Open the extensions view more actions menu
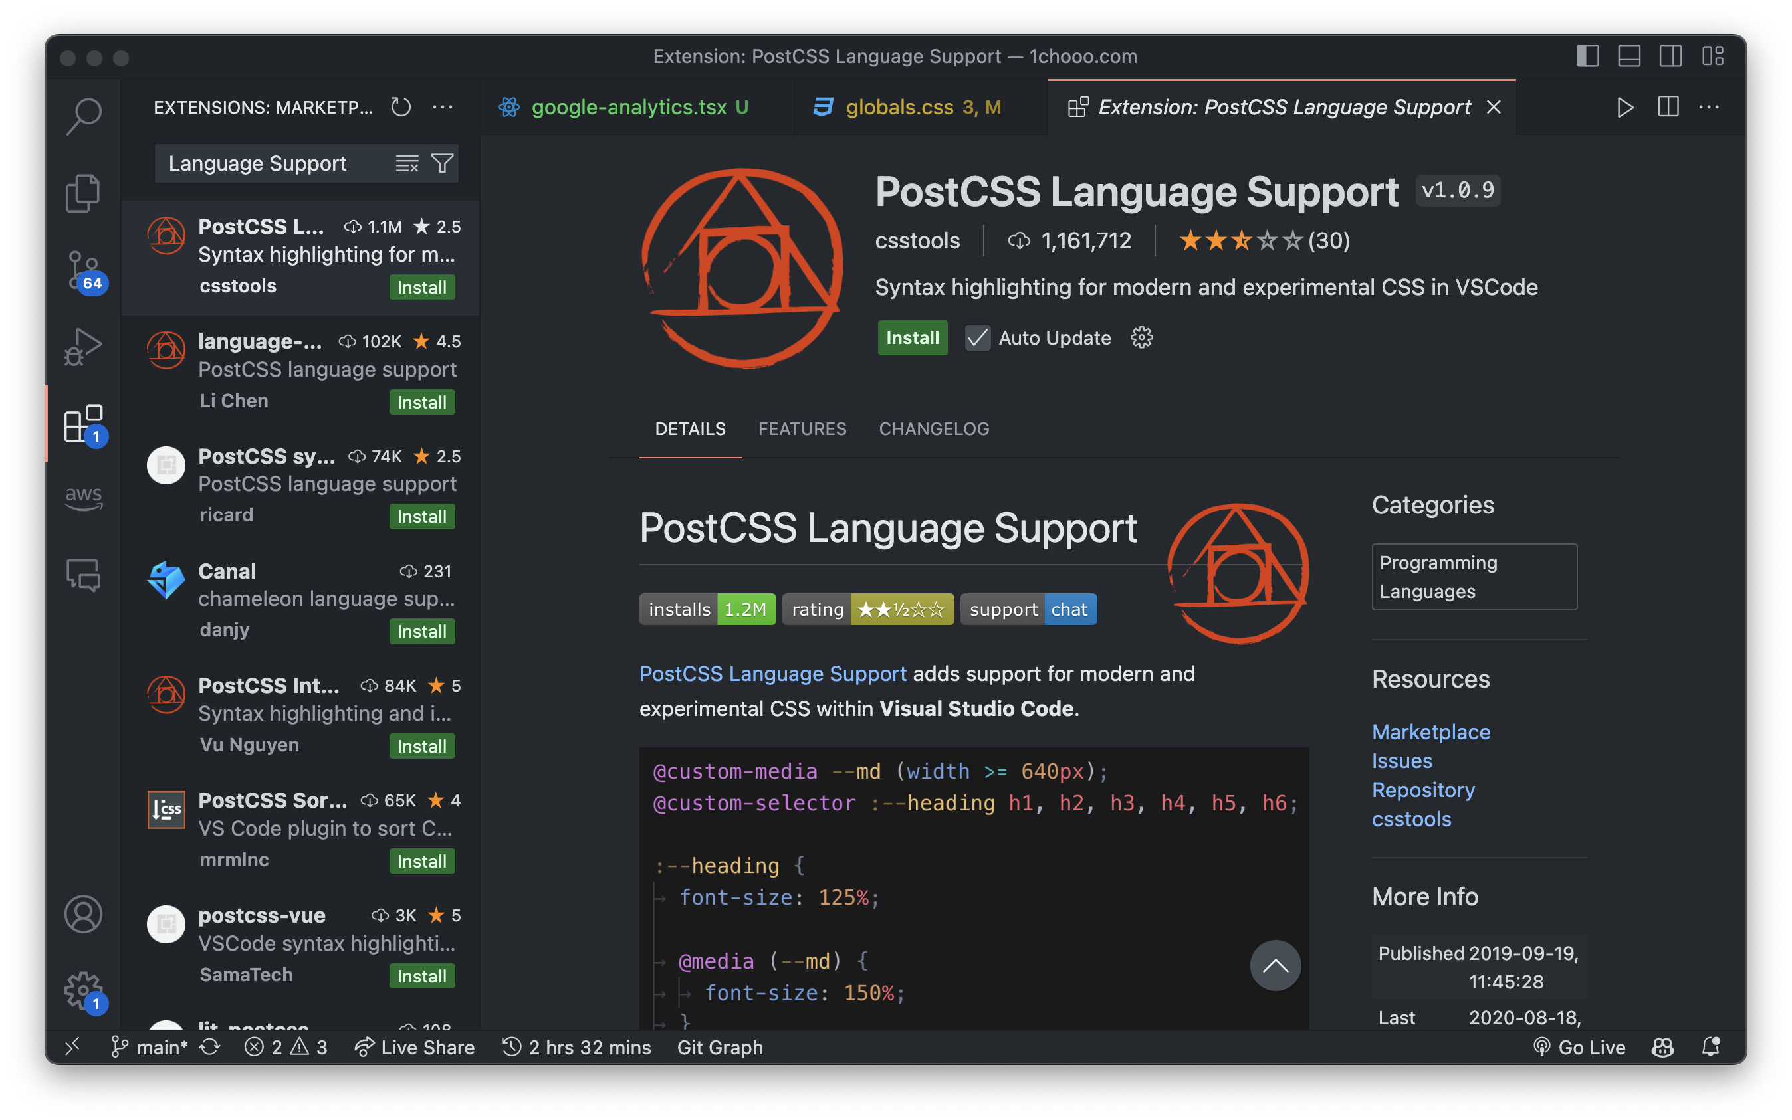This screenshot has height=1120, width=1792. coord(443,107)
